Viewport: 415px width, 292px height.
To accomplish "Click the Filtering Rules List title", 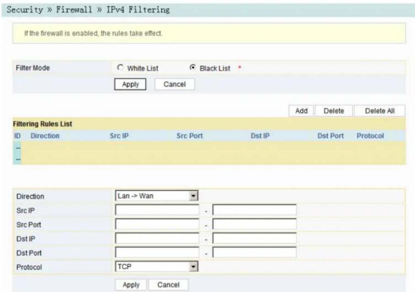I will click(x=43, y=124).
